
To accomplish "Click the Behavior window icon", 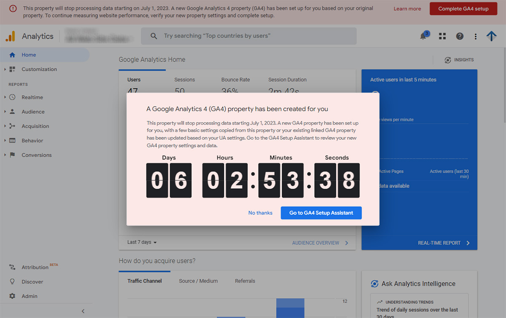I will coord(12,140).
